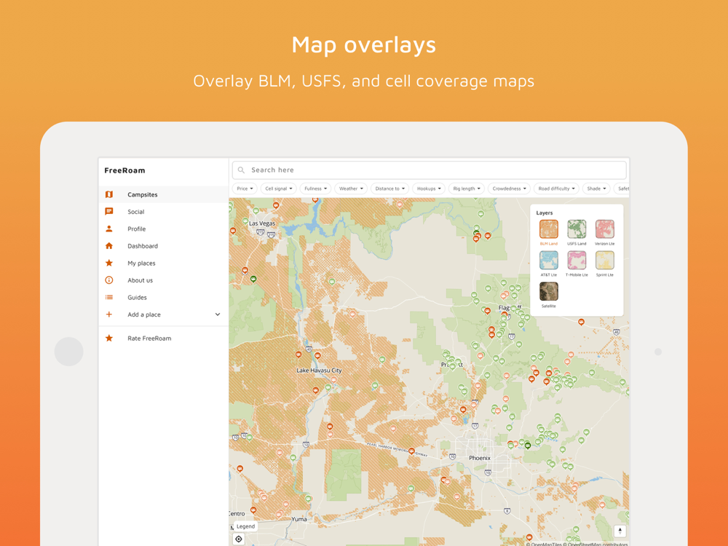Open the Campsites map icon in sidebar
The height and width of the screenshot is (546, 728).
tap(109, 194)
